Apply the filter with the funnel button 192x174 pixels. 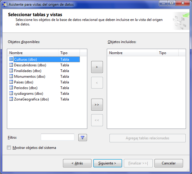click(83, 138)
